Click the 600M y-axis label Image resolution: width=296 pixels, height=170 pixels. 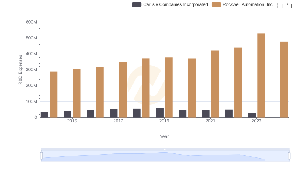[x=31, y=22]
